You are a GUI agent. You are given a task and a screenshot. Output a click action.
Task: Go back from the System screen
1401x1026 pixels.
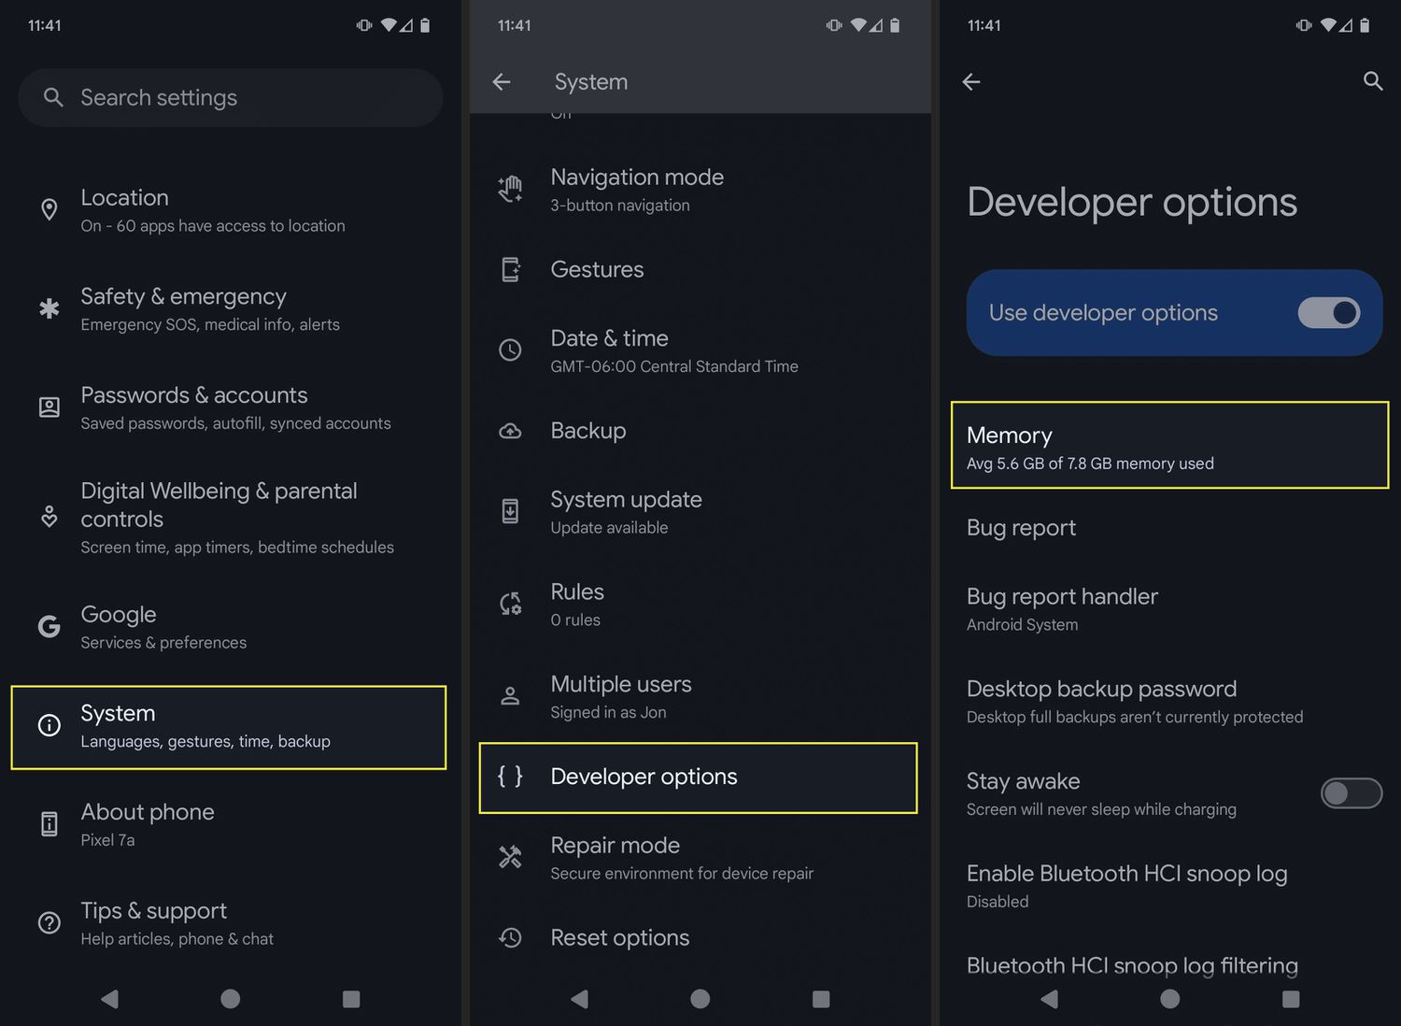point(502,82)
